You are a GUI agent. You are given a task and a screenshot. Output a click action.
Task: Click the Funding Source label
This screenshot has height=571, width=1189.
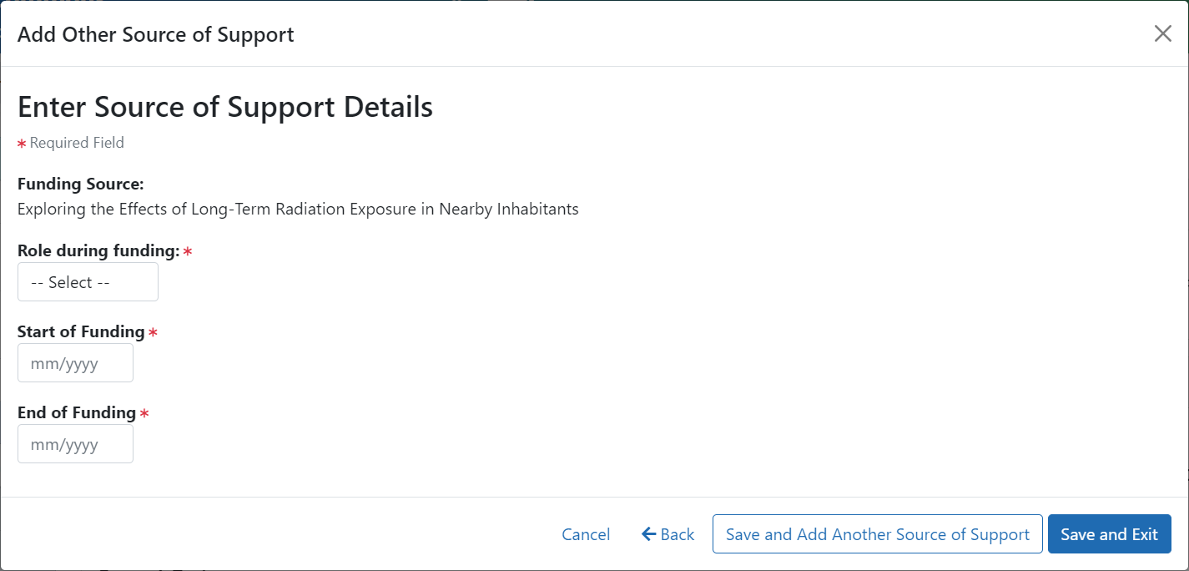(x=81, y=184)
